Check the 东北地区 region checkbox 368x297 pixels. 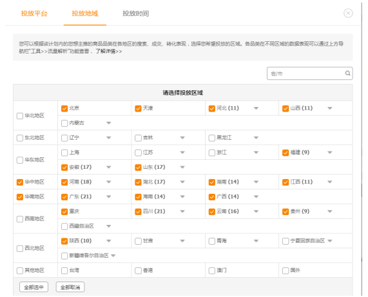(x=20, y=138)
